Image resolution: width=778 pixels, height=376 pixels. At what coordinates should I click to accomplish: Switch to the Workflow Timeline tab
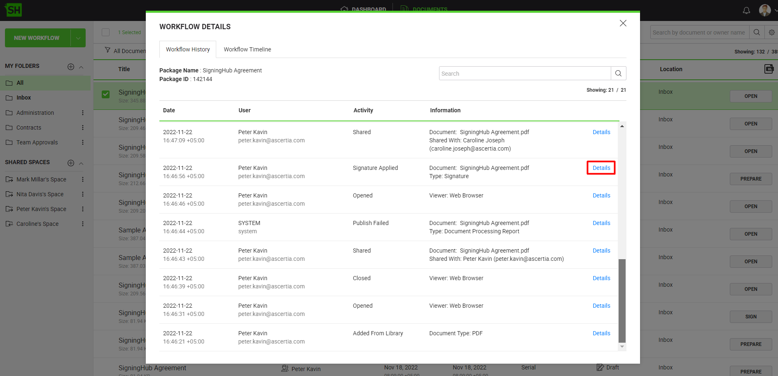(x=247, y=49)
